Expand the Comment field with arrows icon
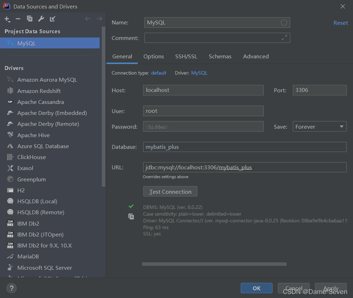The width and height of the screenshot is (353, 298). point(284,37)
